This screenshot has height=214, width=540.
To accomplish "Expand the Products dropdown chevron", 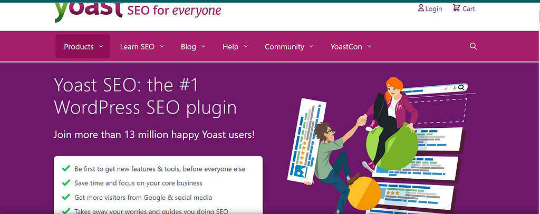I will pyautogui.click(x=101, y=46).
